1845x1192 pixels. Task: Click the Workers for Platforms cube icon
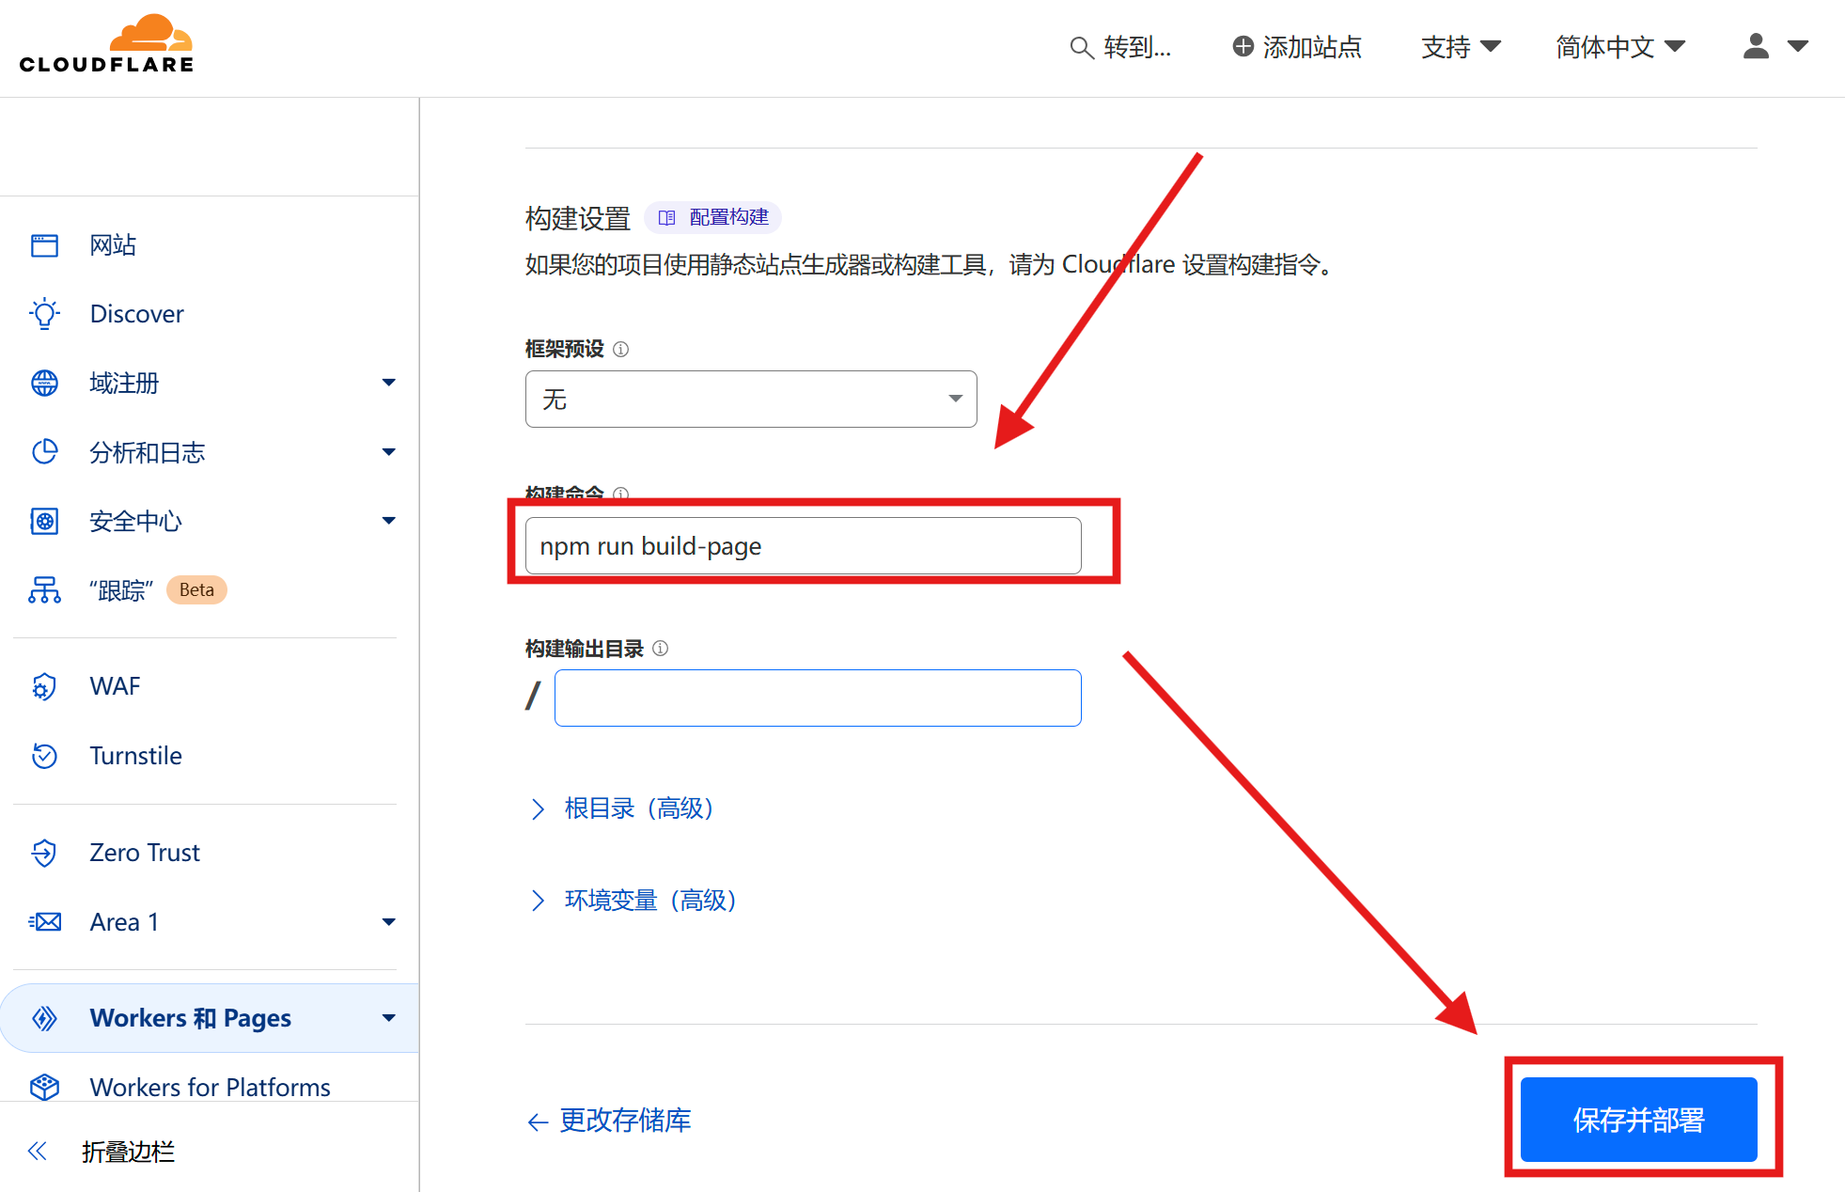(x=44, y=1087)
